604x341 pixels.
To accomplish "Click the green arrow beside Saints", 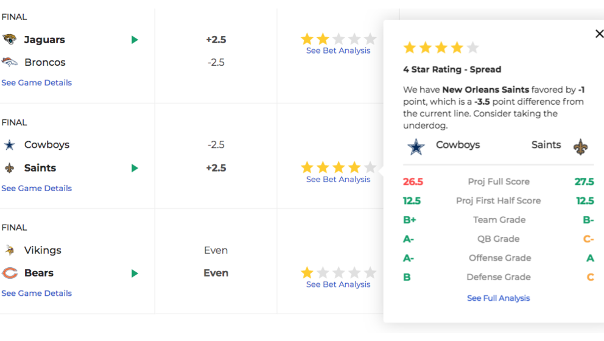I will coord(135,168).
